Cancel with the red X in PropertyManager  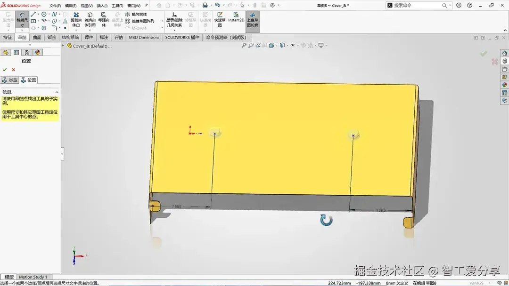coord(13,70)
